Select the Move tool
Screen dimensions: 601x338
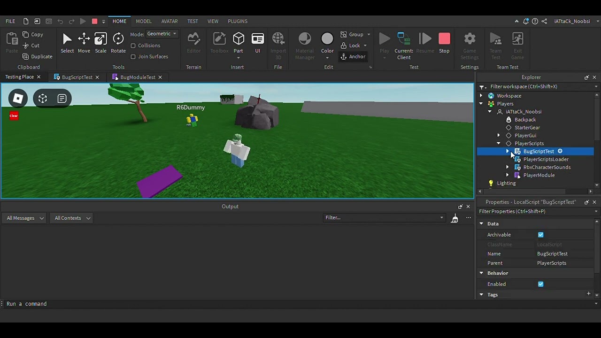(x=84, y=42)
